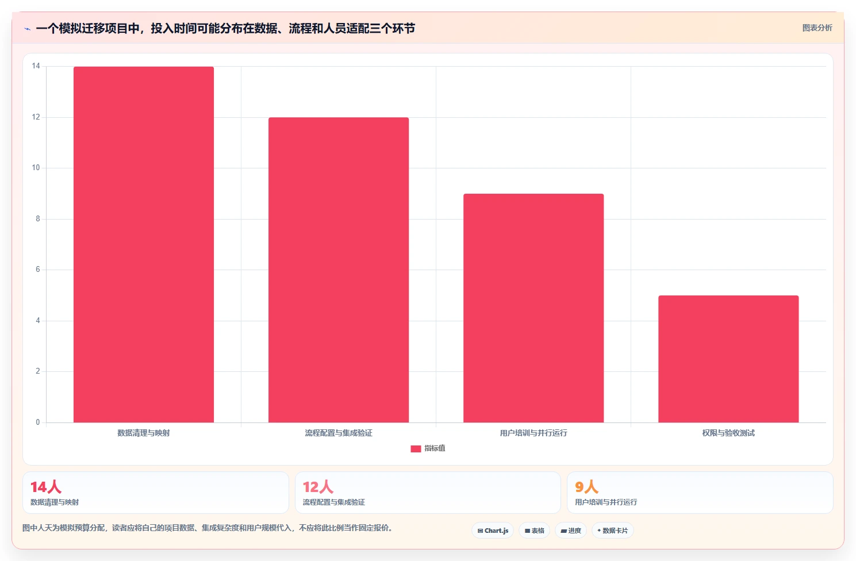The height and width of the screenshot is (561, 856).
Task: Click the 表格 chip
Action: point(535,531)
